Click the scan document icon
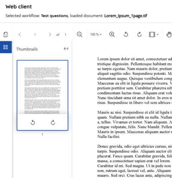The image size is (172, 178). tap(6, 35)
